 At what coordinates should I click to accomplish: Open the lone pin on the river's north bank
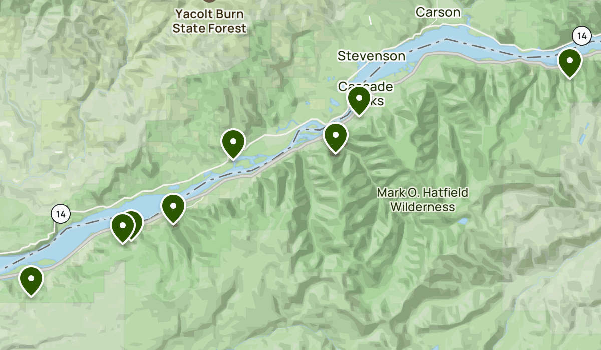click(233, 143)
